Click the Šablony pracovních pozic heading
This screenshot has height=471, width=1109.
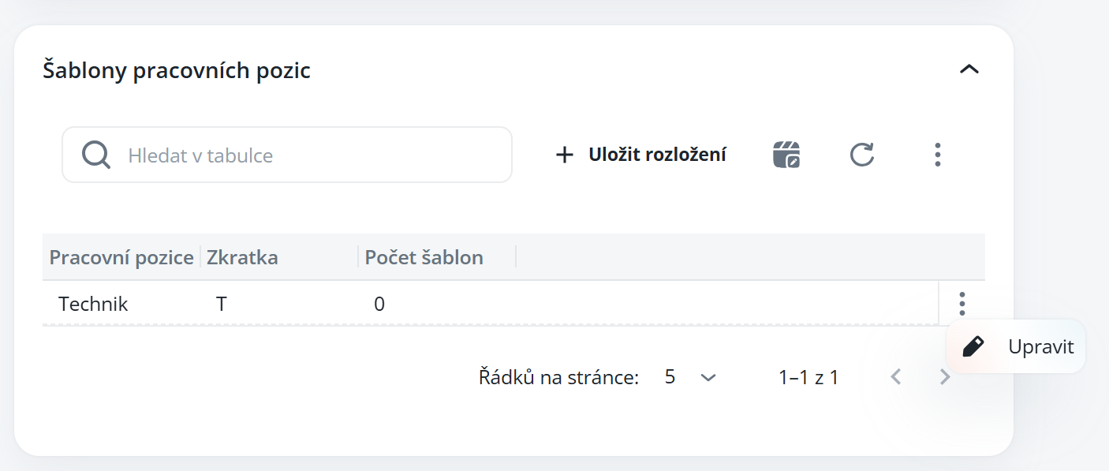(x=177, y=70)
